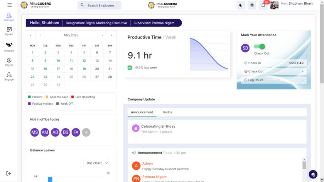The image size is (324, 182).
Task: Select the Announcement tab
Action: click(142, 112)
